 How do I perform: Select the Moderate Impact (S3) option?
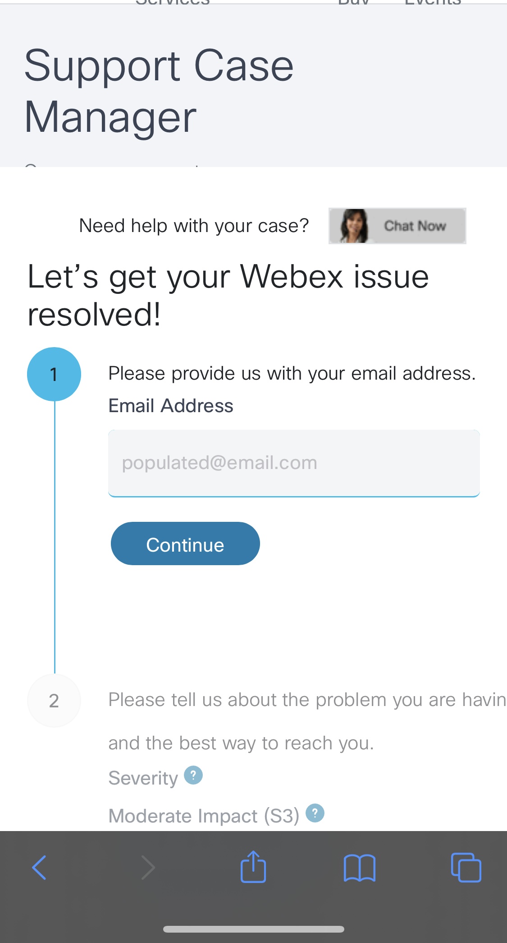click(204, 816)
